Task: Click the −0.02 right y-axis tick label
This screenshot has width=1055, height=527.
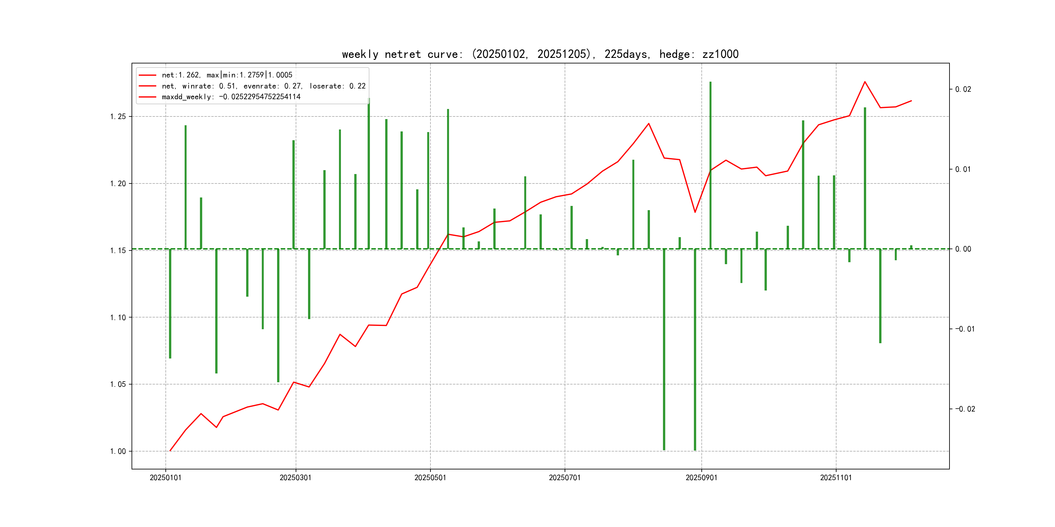Action: click(x=965, y=409)
